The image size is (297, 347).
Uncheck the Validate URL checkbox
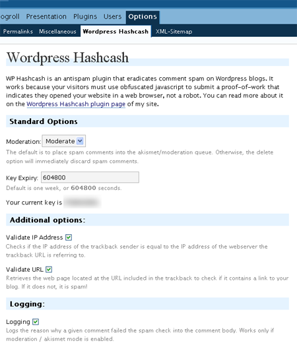[49, 269]
